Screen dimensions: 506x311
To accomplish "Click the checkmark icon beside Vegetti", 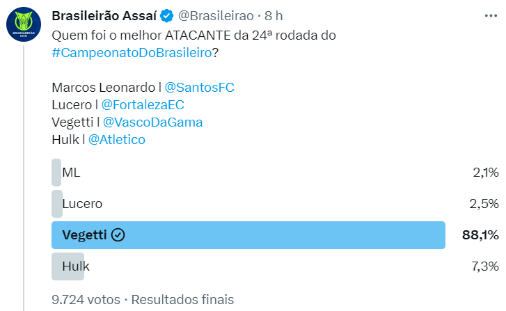I will click(118, 235).
